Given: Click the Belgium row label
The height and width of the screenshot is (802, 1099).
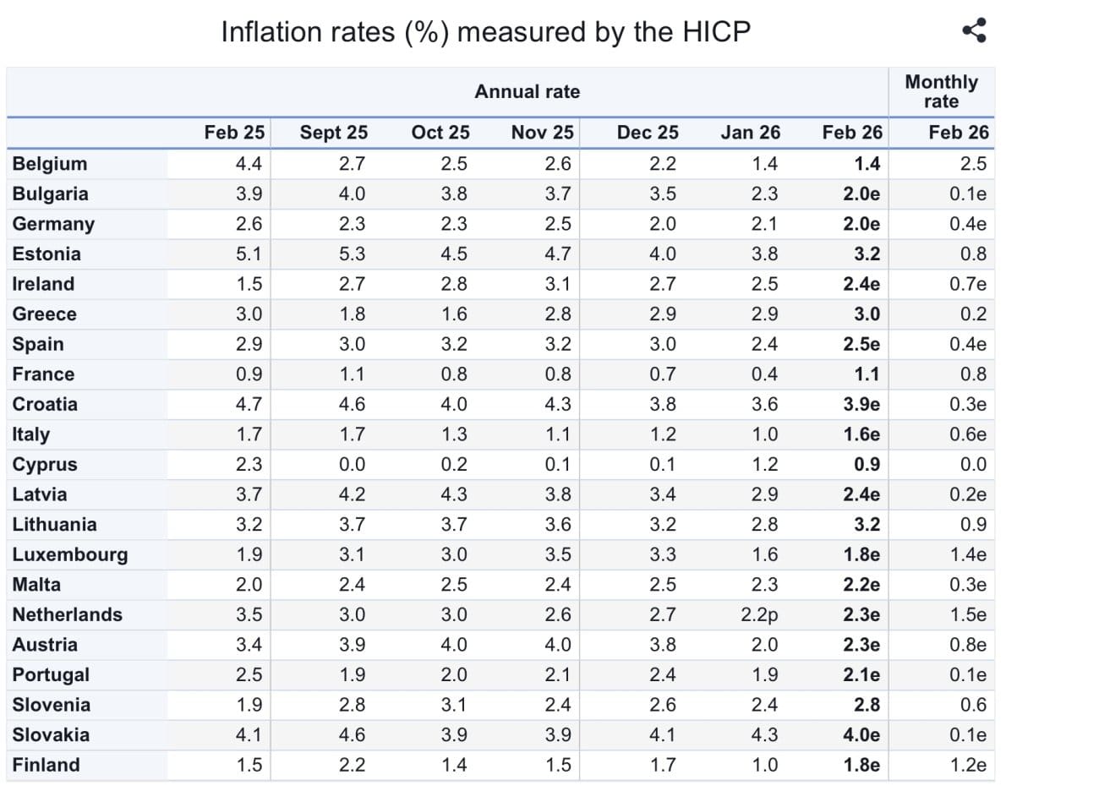Looking at the screenshot, I should point(50,163).
